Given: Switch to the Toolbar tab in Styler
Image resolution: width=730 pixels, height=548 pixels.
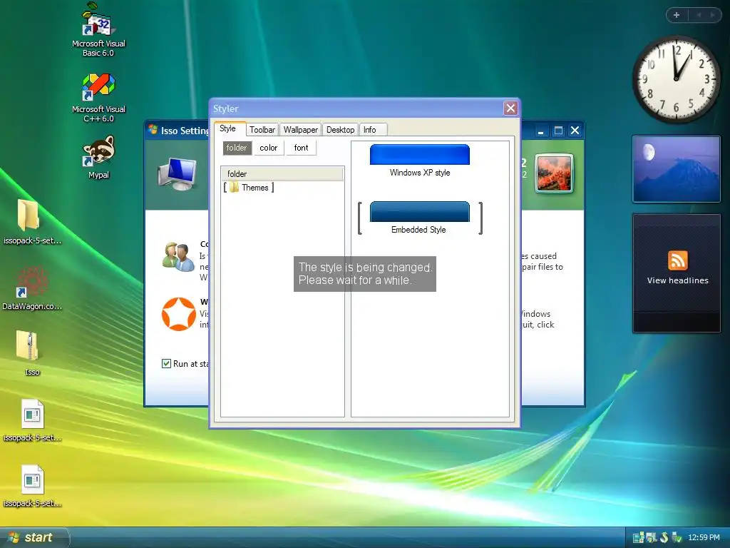Looking at the screenshot, I should (x=262, y=130).
